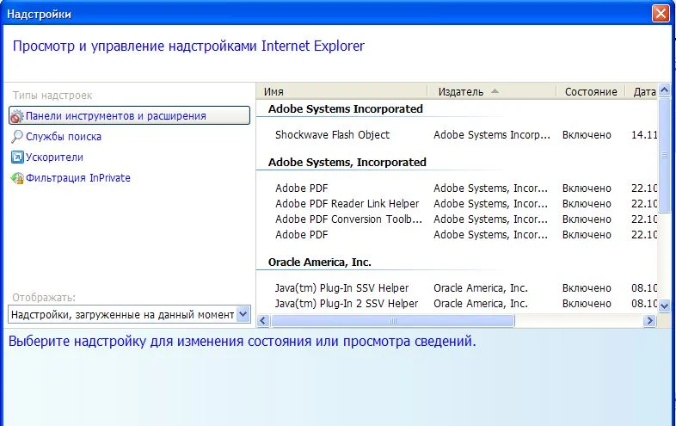The width and height of the screenshot is (676, 426).
Task: Sort by 'Издатель' column header
Action: [x=492, y=92]
